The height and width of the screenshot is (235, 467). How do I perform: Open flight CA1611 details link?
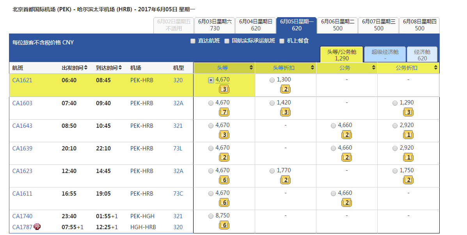click(x=22, y=194)
